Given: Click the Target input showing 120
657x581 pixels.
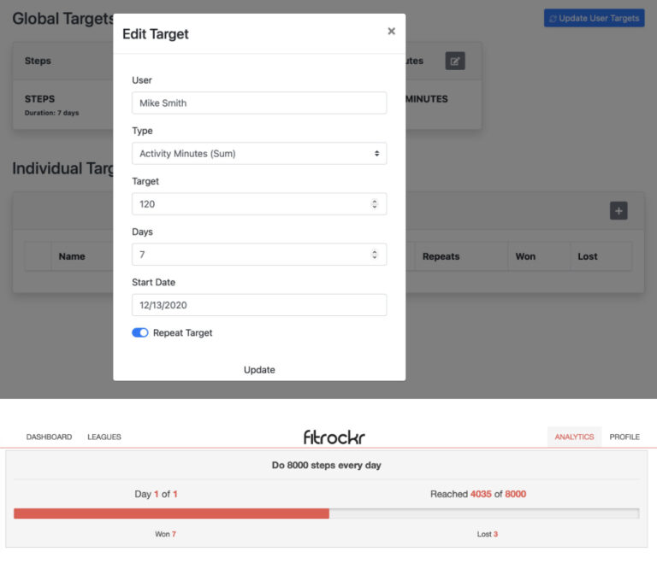Looking at the screenshot, I should (259, 204).
